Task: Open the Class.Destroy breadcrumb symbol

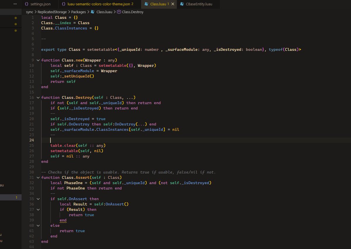Action: (x=133, y=12)
